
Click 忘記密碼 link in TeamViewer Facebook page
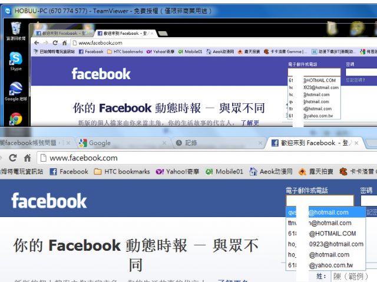355,80
